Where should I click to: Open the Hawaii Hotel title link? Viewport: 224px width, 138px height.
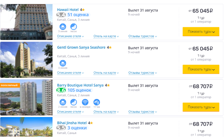pyautogui.click(x=68, y=10)
